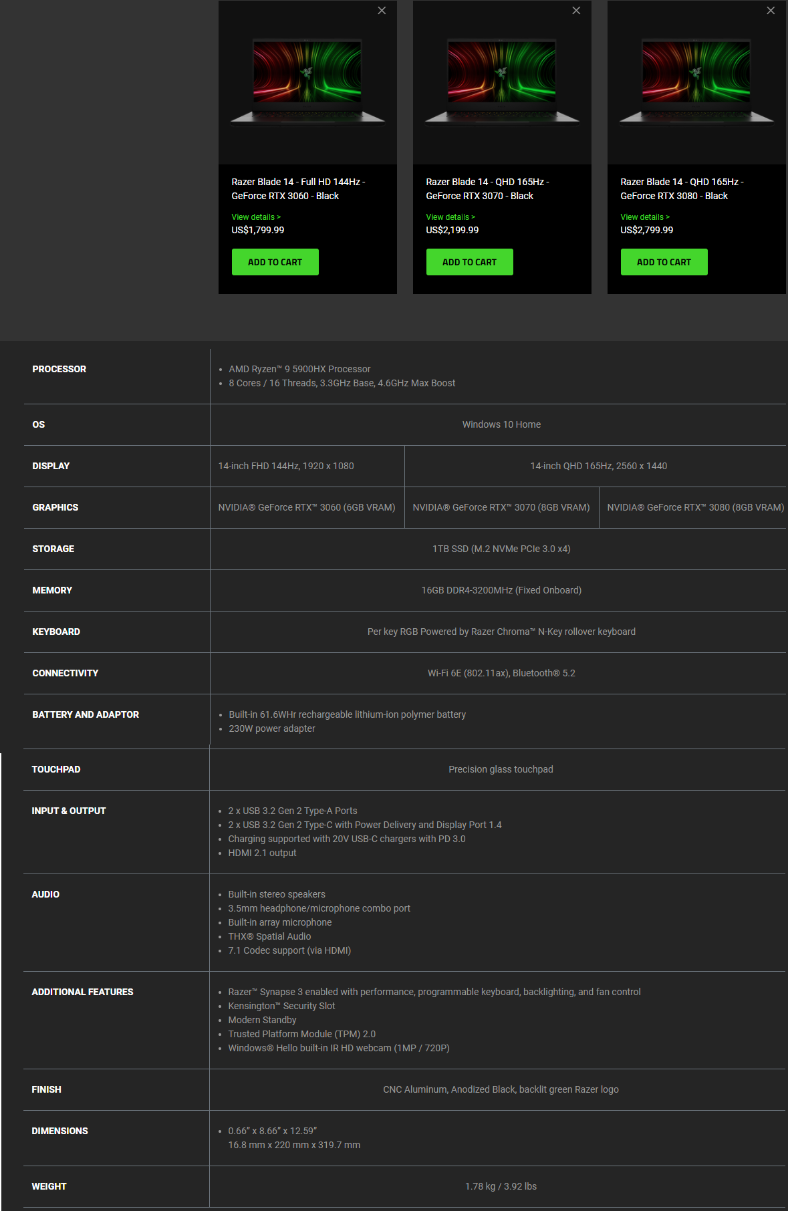Image resolution: width=788 pixels, height=1211 pixels.
Task: Click the USB 3.2 Gen 2 Type-A Ports line
Action: click(x=293, y=811)
